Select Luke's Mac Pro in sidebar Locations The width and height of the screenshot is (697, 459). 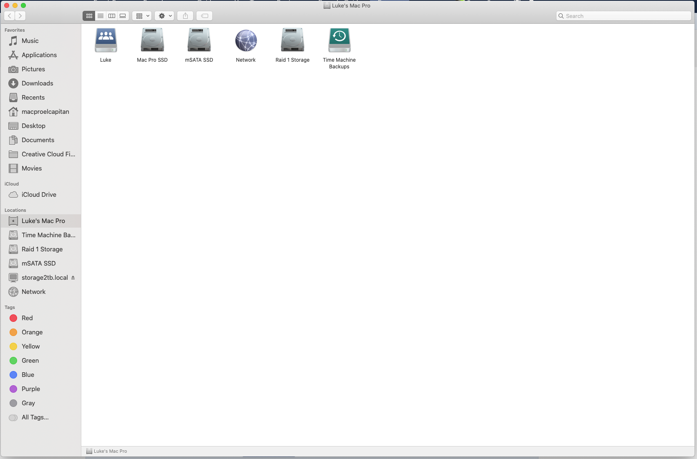point(41,221)
